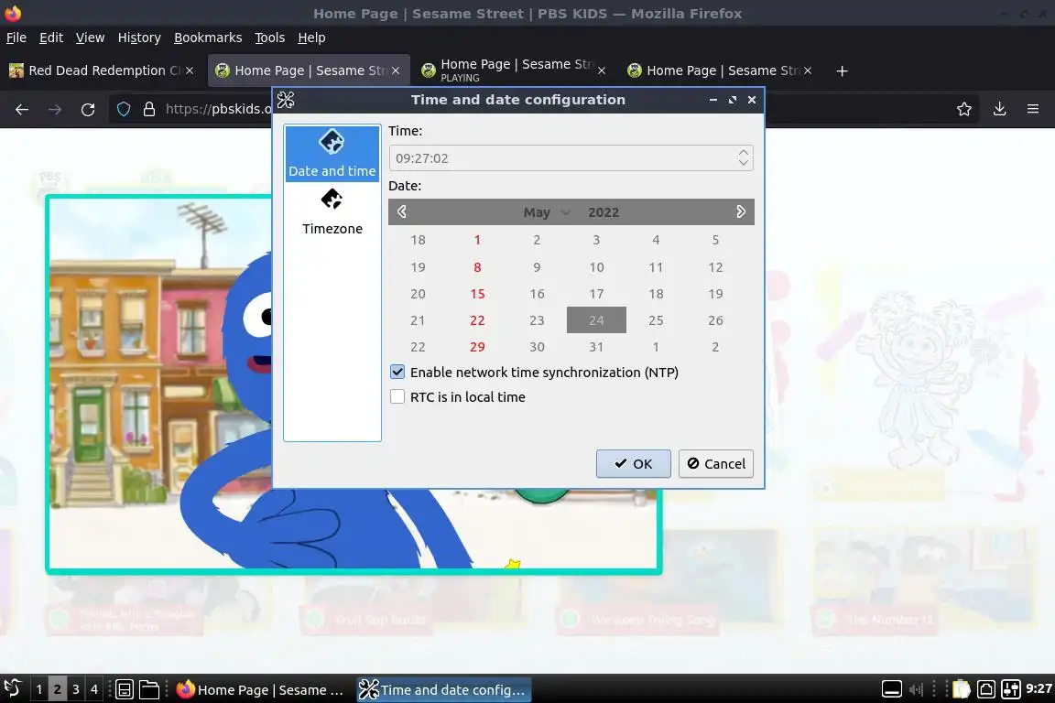1055x703 pixels.
Task: Open the View menu
Action: click(90, 38)
